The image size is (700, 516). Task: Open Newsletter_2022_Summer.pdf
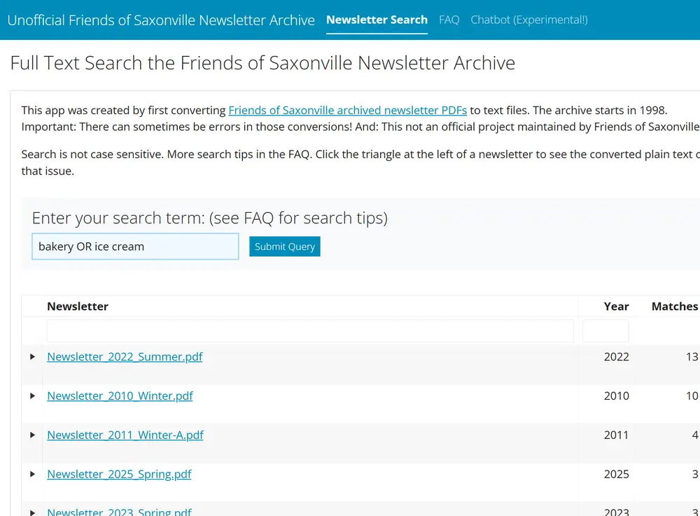[125, 356]
